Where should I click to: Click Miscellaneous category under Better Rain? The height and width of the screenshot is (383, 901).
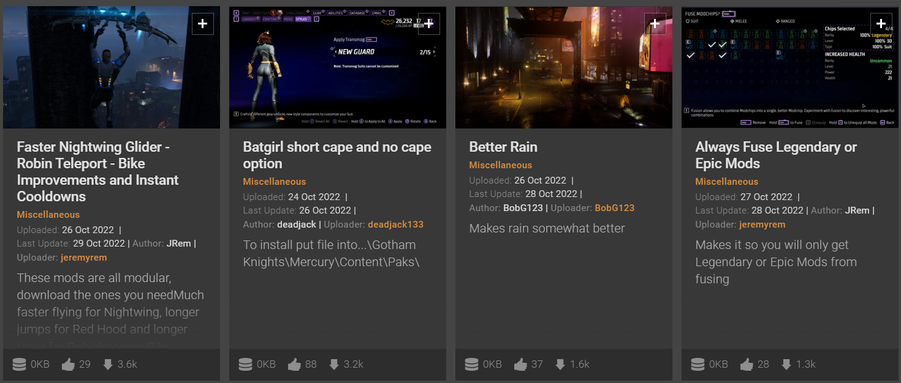[501, 165]
